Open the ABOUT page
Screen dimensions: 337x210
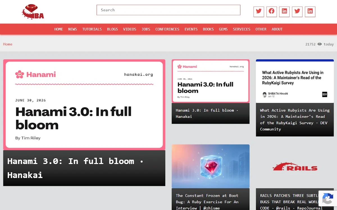point(277,29)
